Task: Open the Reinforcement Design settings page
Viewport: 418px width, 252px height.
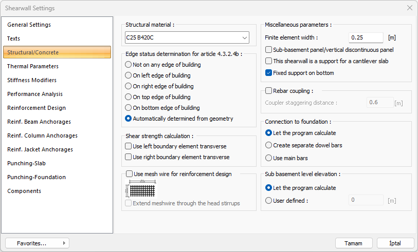Action: tap(37, 108)
